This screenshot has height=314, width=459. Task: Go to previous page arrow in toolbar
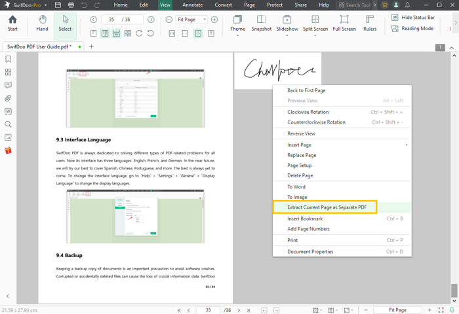(93, 20)
